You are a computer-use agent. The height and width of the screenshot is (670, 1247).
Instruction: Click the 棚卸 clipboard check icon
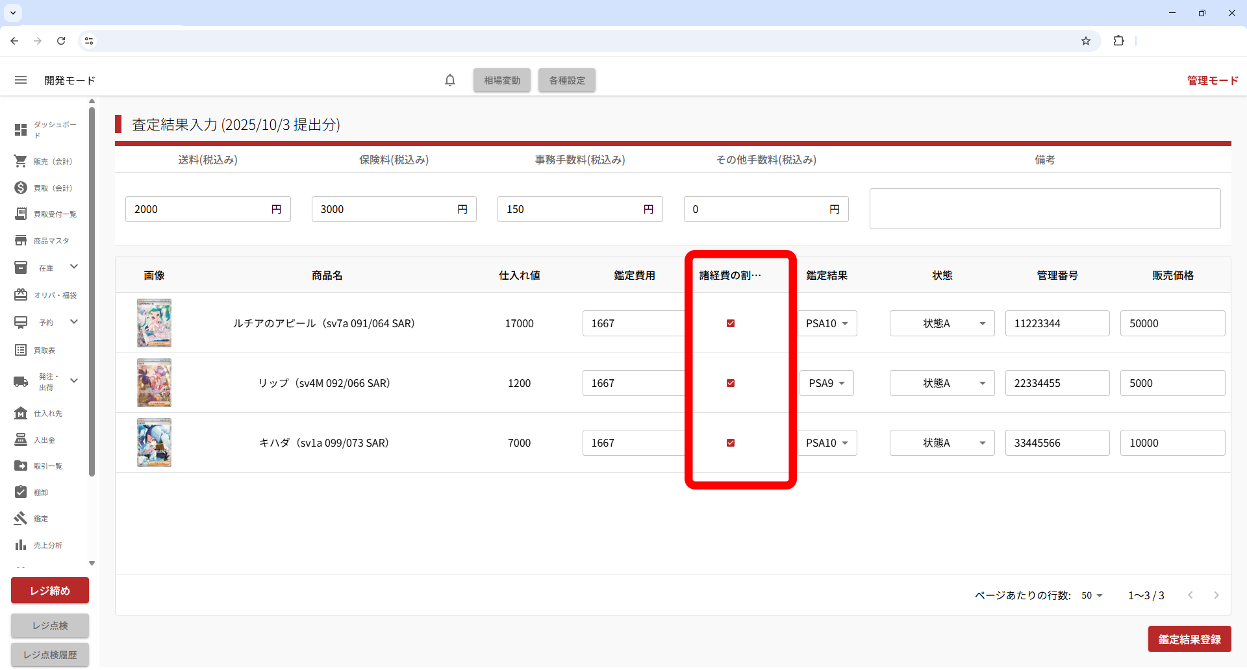[x=21, y=492]
